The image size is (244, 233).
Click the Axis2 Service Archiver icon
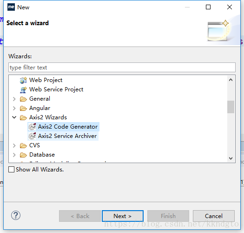(x=33, y=136)
